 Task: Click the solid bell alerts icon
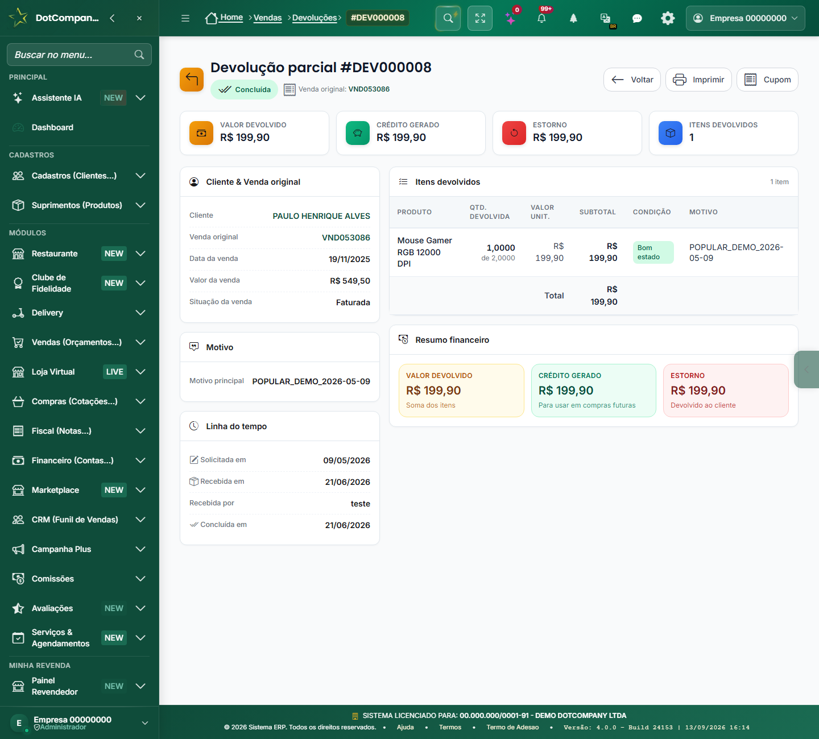(573, 18)
